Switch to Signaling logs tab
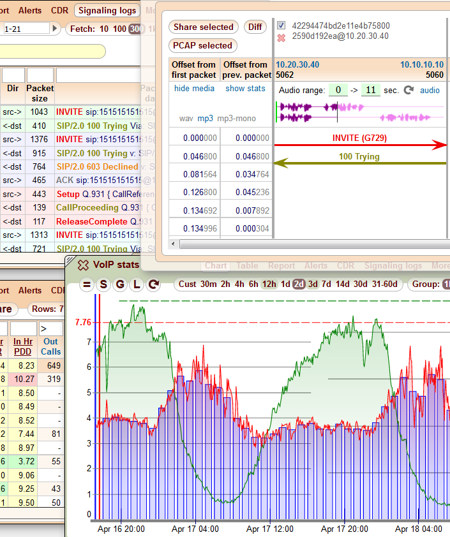 107,10
